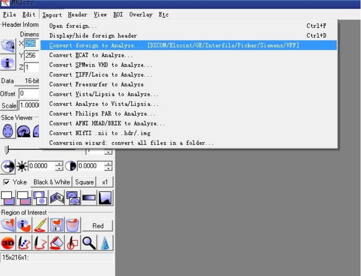The height and width of the screenshot is (276, 361).
Task: Click the overlapping rectangles icon beside the circles icon
Action: [24, 198]
